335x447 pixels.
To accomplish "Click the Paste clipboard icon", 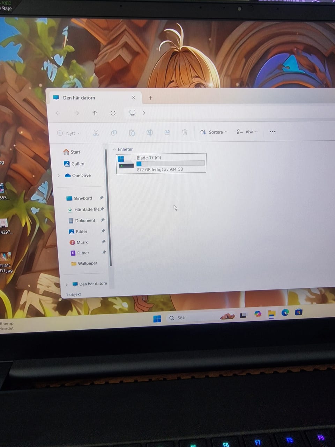I will click(x=132, y=132).
